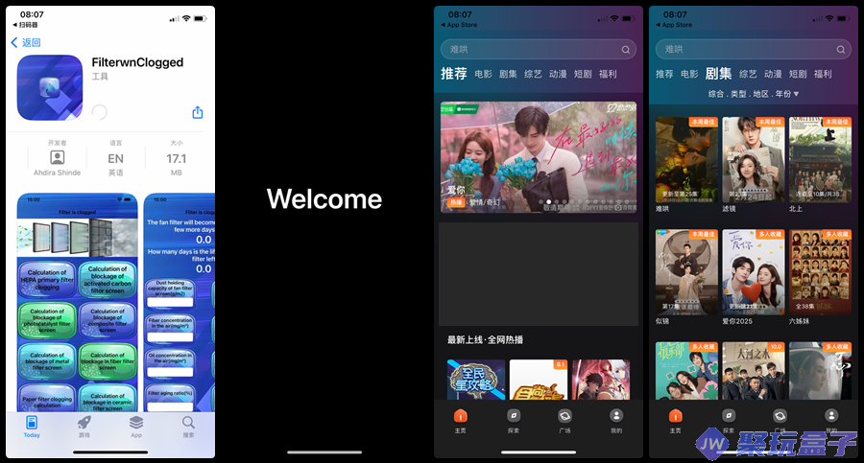Tap the FilterwnClogged app title
Image resolution: width=864 pixels, height=463 pixels.
tap(137, 62)
